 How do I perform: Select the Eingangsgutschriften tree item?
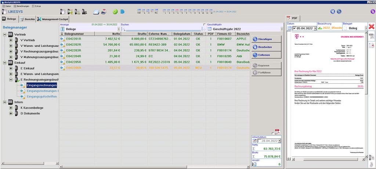click(x=41, y=96)
